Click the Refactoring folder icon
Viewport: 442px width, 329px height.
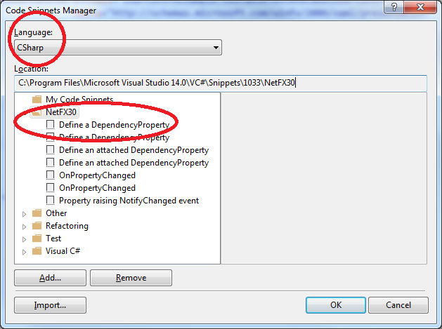pos(37,226)
